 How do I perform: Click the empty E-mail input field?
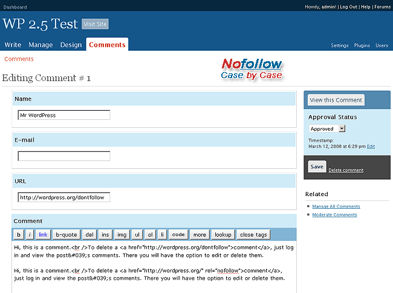(64, 156)
